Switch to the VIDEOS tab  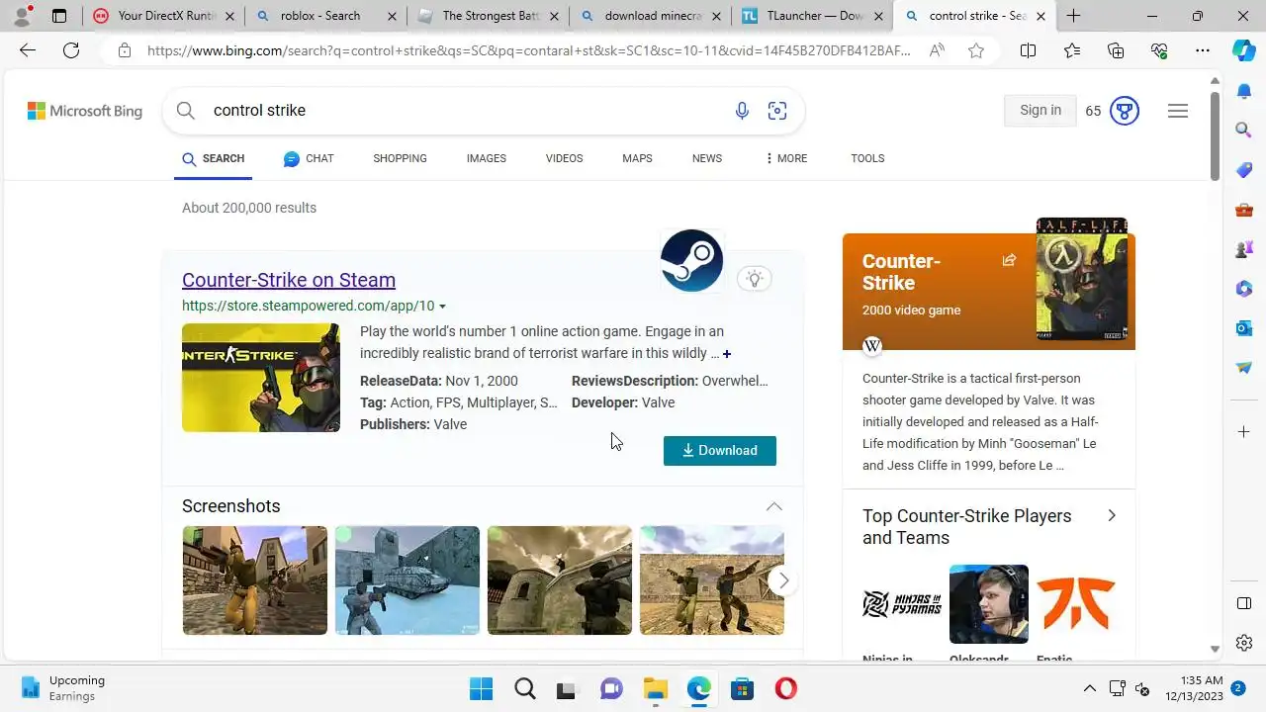[x=564, y=158]
